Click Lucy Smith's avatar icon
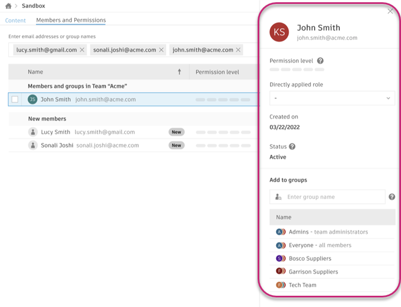The image size is (401, 307). pos(33,132)
